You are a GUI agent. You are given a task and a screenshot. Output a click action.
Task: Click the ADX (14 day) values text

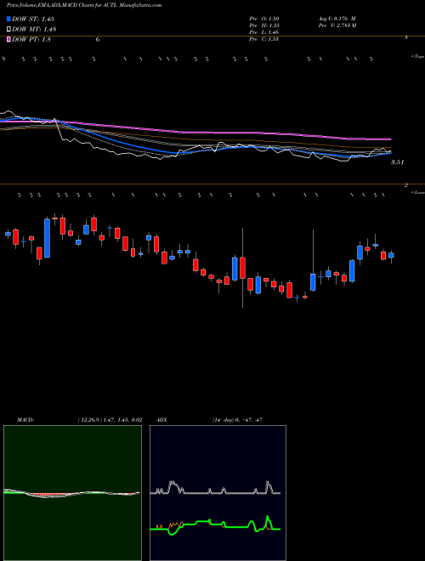(236, 420)
